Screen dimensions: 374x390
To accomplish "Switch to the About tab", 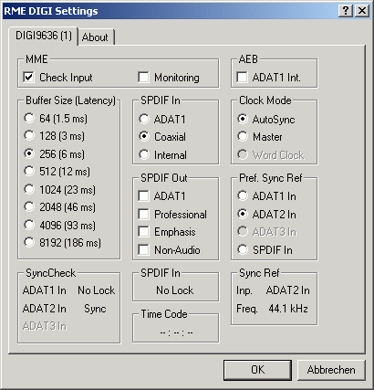I will (96, 37).
